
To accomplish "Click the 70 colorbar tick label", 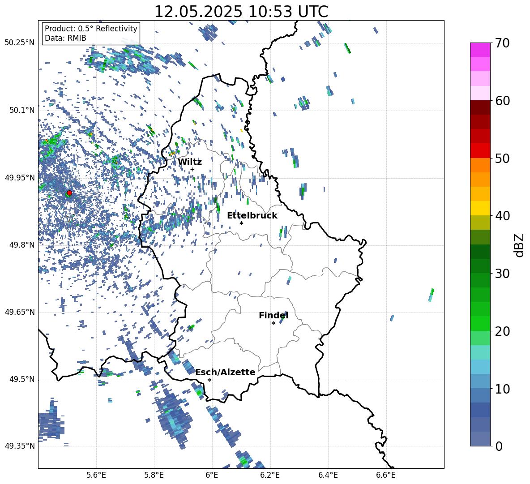I will pyautogui.click(x=502, y=43).
